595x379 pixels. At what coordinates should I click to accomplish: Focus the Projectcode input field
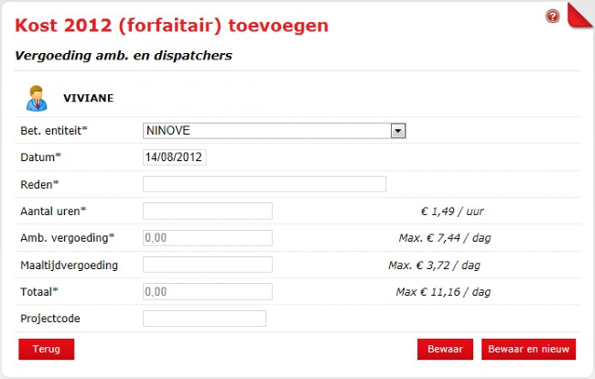[x=204, y=319]
